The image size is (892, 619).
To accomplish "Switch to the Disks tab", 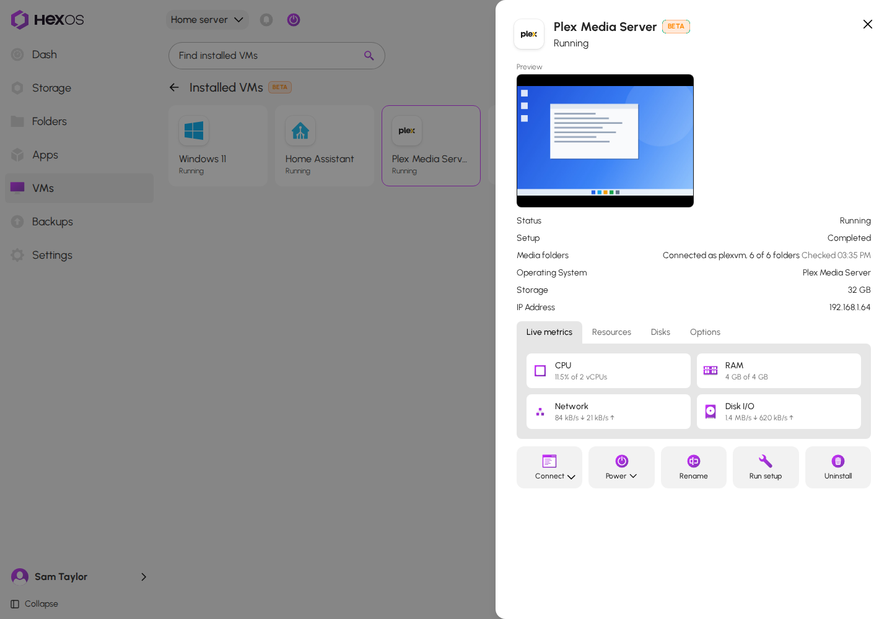I will (660, 332).
